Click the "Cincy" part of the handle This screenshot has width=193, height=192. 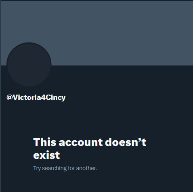pyautogui.click(x=56, y=97)
